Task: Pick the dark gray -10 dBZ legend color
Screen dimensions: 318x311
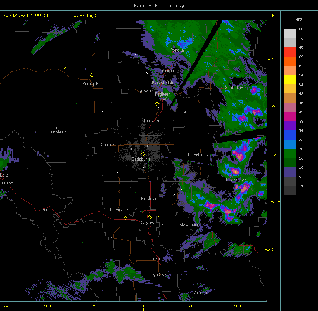Action: [x=290, y=191]
